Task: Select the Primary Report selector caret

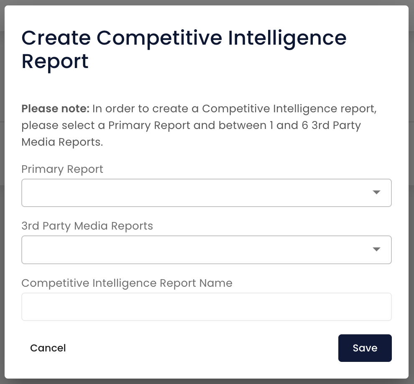Action: tap(376, 192)
